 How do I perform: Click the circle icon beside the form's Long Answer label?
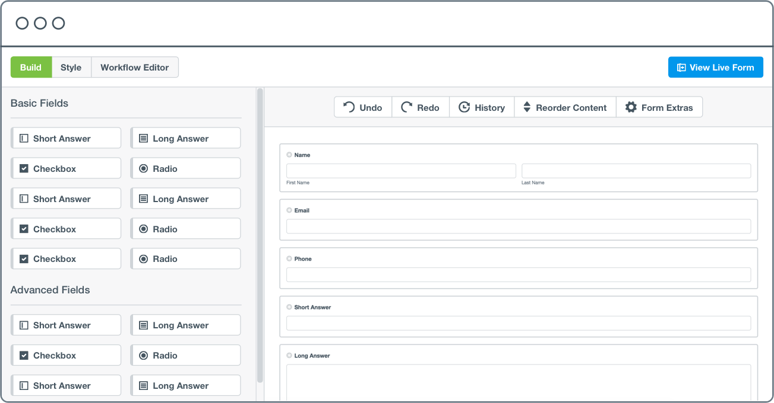tap(289, 356)
